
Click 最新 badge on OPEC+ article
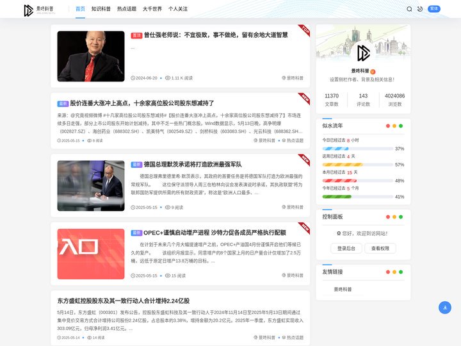click(136, 233)
